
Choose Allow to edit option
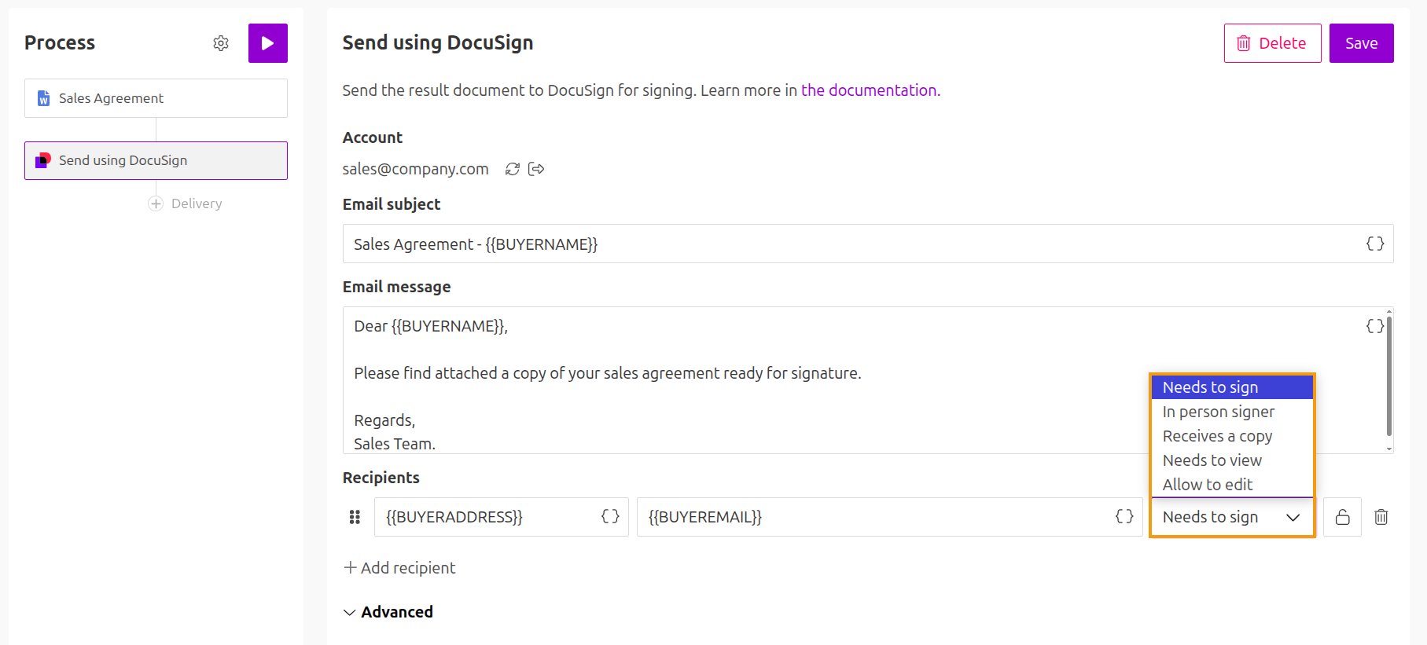pos(1232,485)
